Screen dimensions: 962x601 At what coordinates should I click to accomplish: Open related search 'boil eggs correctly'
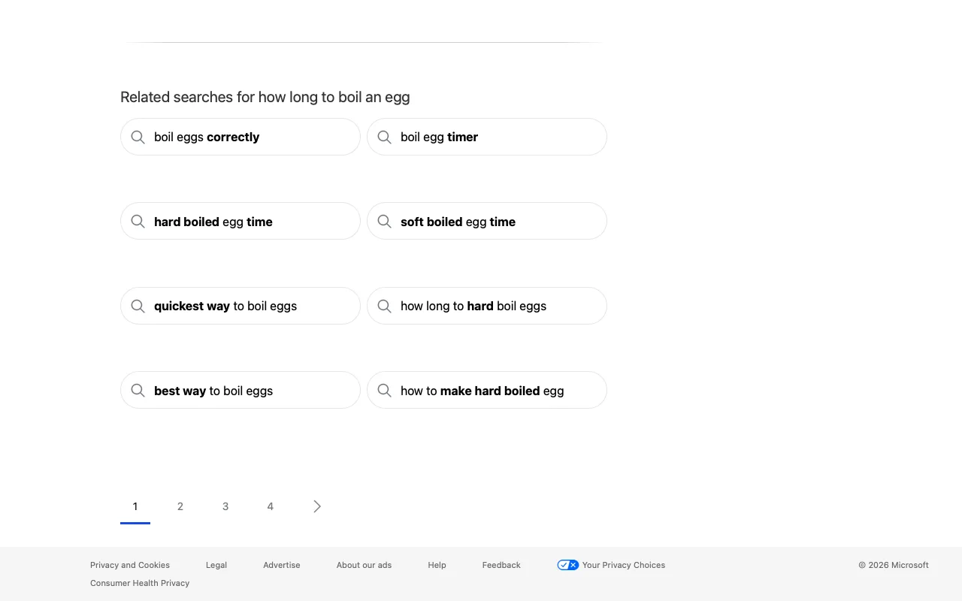coord(240,137)
